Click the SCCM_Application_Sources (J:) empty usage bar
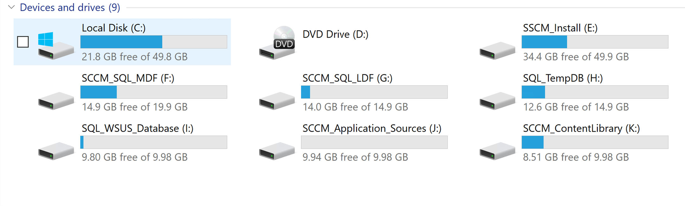The image size is (685, 206). pos(374,142)
